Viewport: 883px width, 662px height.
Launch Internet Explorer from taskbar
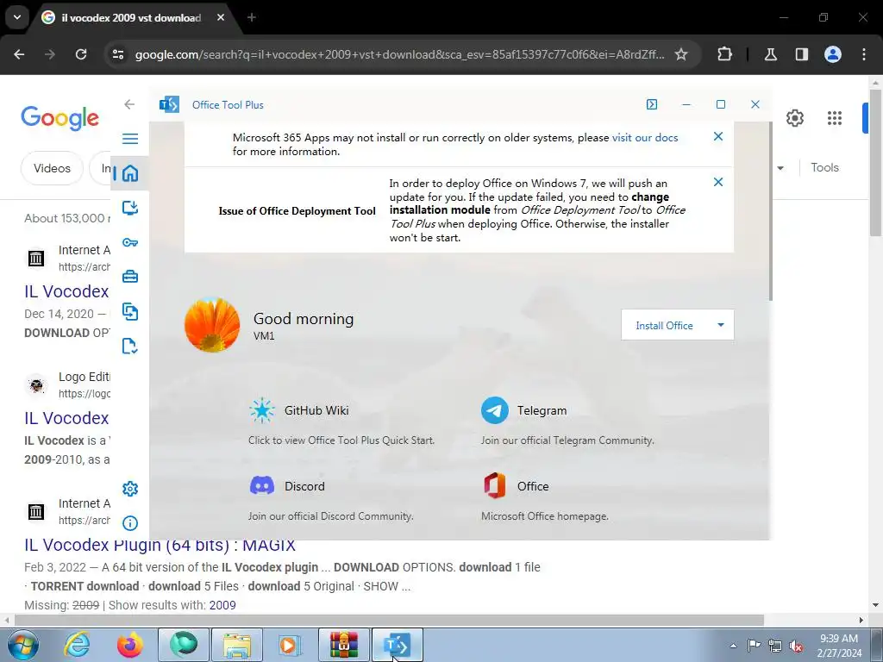[77, 645]
